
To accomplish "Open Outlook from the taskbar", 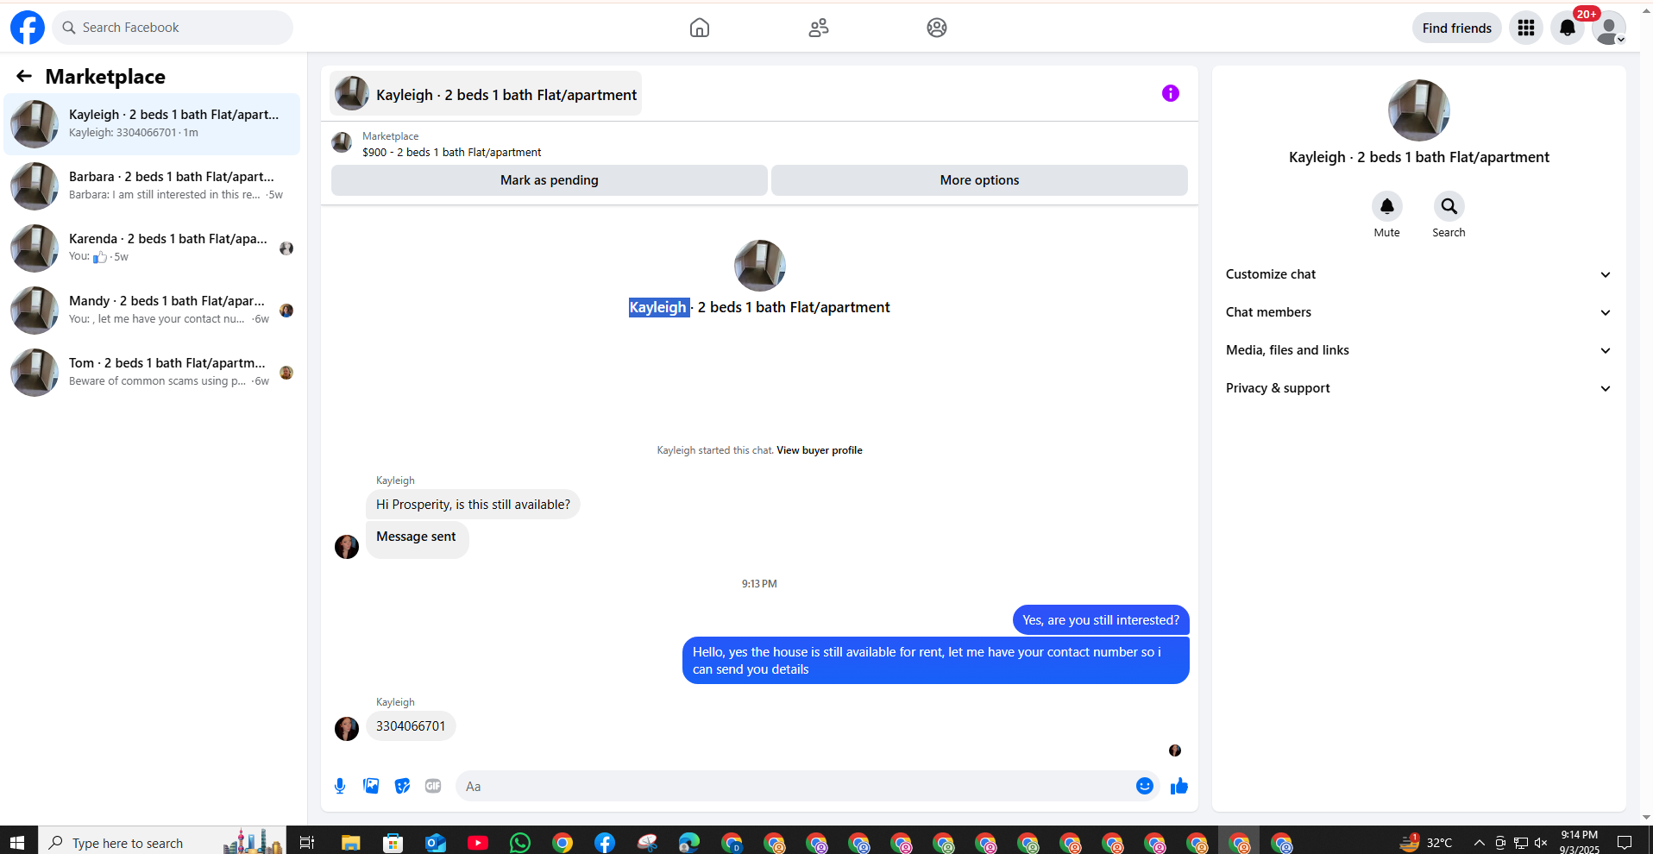I will pyautogui.click(x=436, y=843).
